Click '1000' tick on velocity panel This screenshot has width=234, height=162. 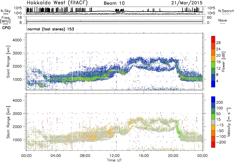17,140
